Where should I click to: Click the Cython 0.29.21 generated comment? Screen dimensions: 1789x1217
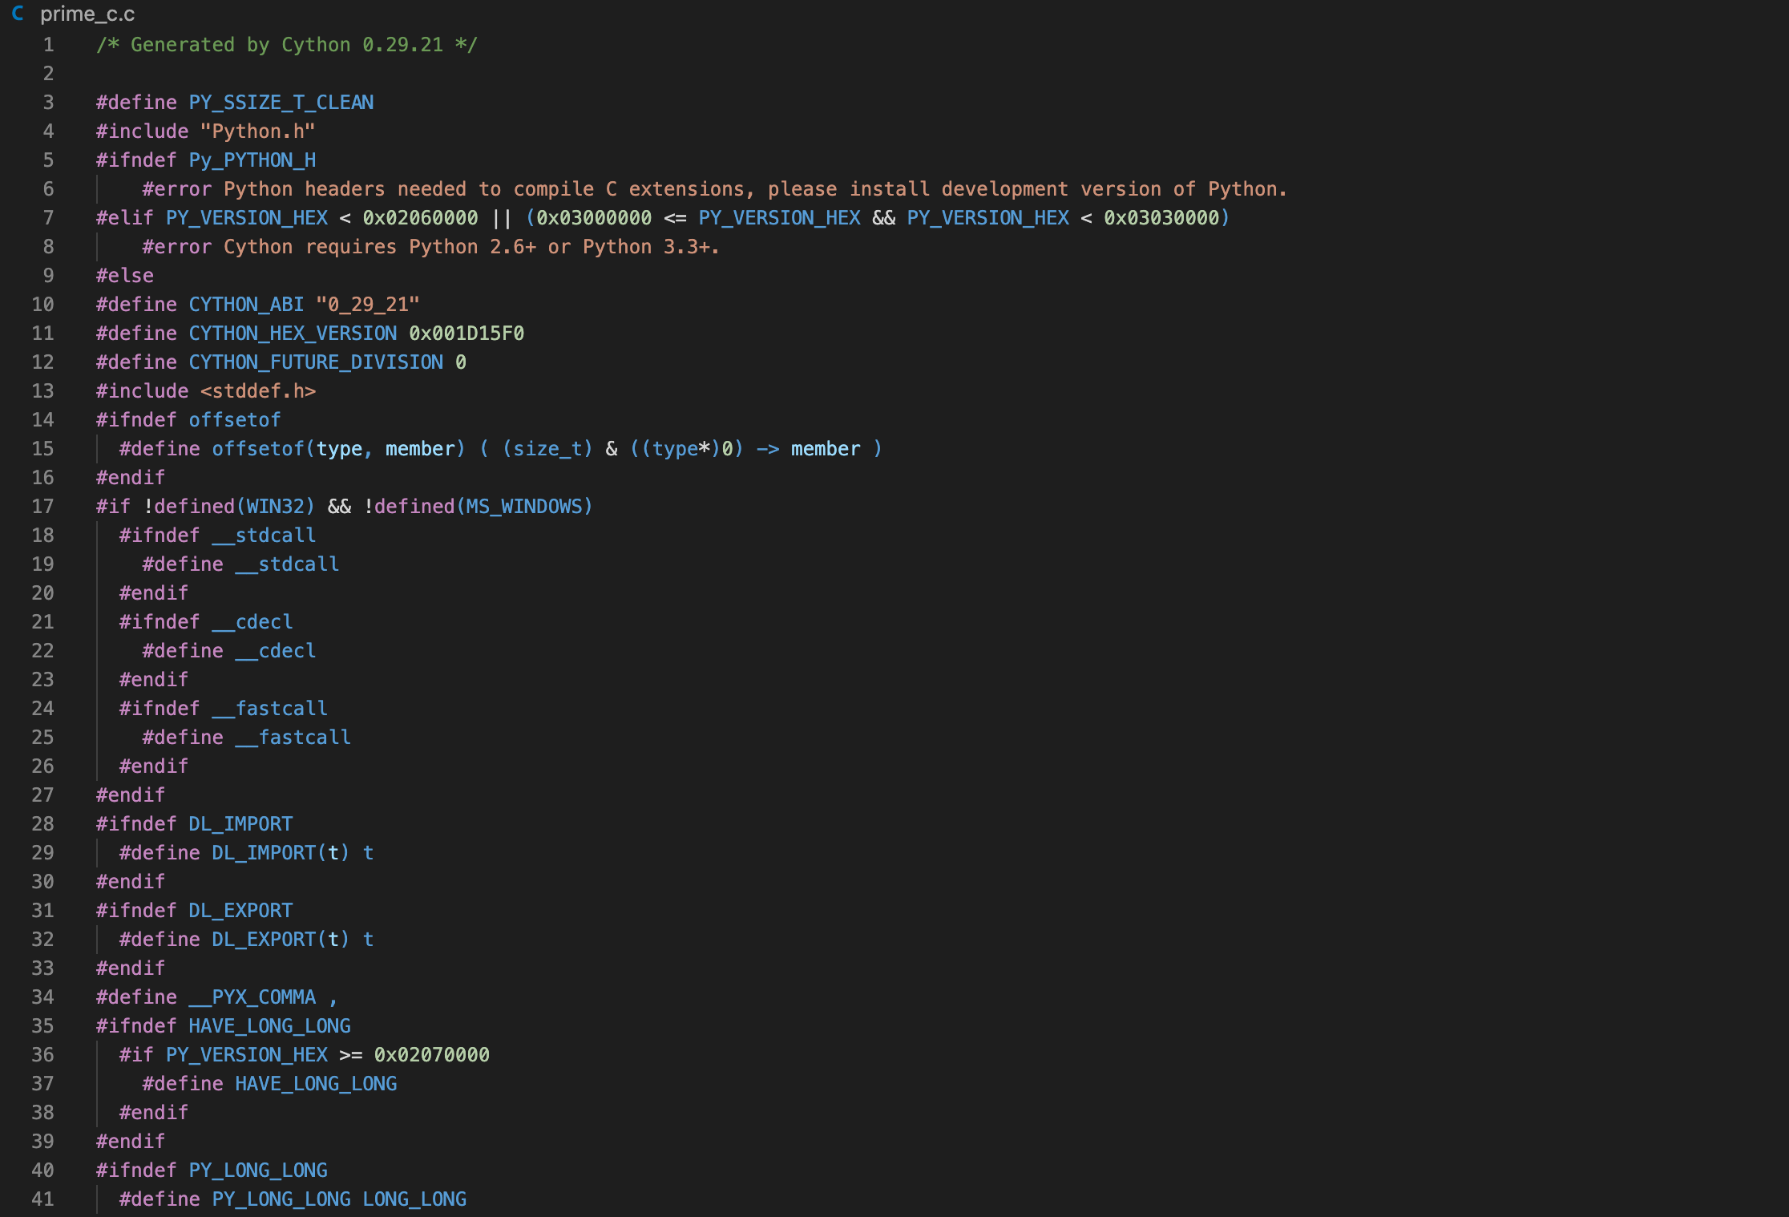pyautogui.click(x=287, y=45)
